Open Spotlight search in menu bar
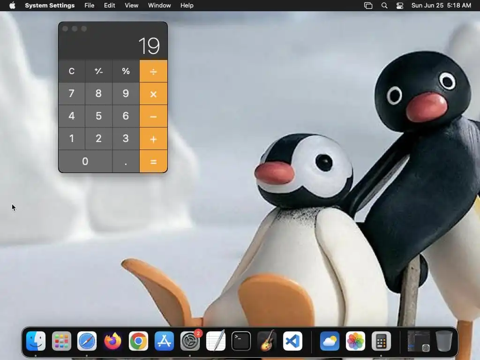Image resolution: width=480 pixels, height=360 pixels. 384,6
